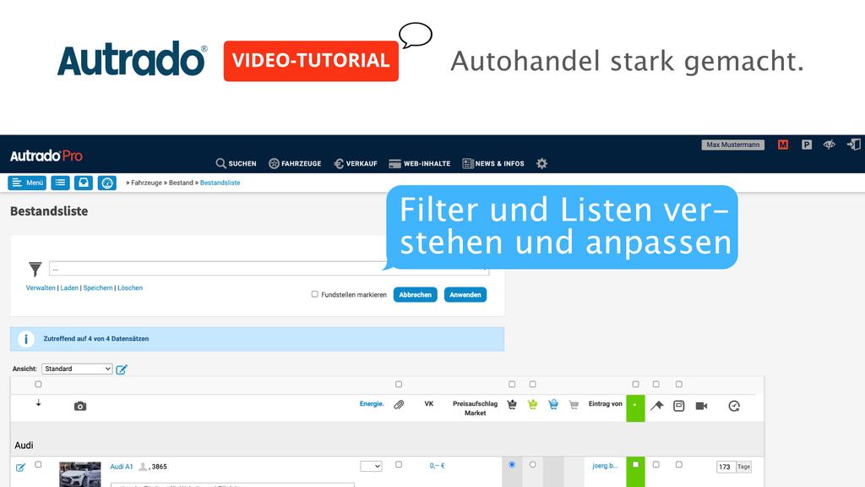Click the red M icon in header

(x=783, y=145)
